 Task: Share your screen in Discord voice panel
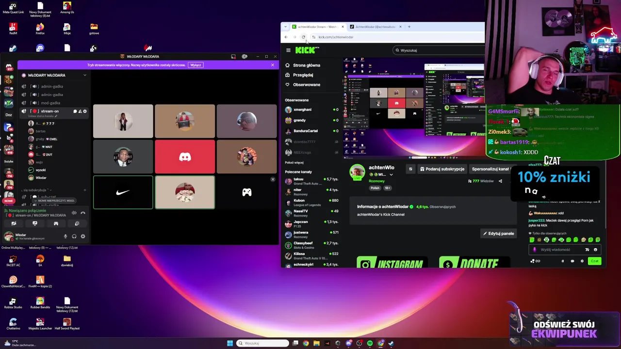click(35, 223)
